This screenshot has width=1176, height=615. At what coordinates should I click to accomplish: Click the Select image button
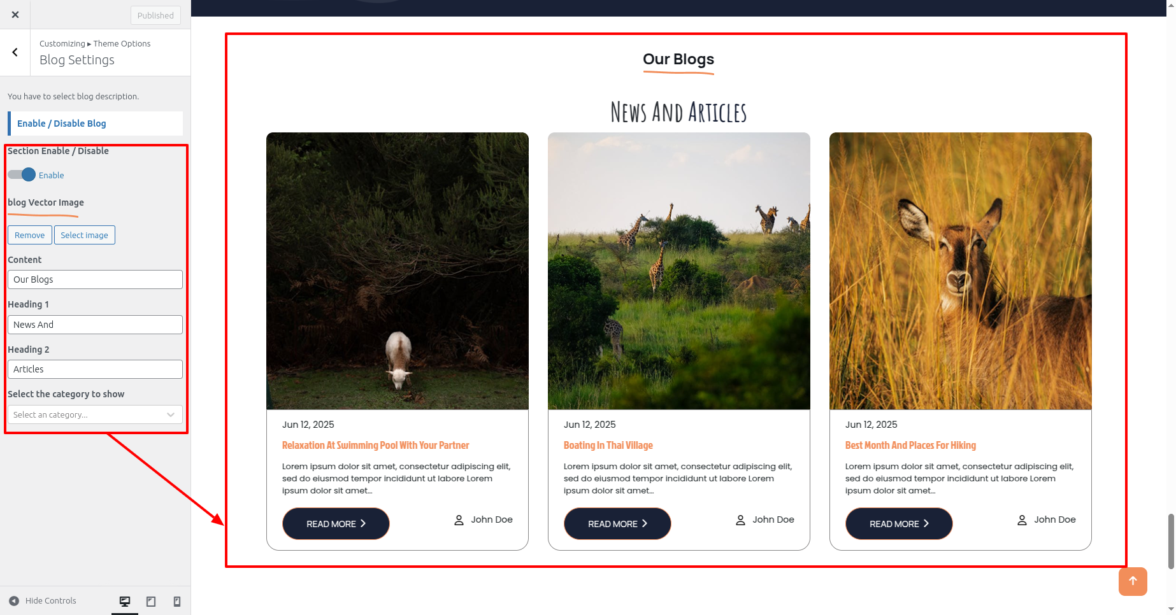tap(85, 235)
